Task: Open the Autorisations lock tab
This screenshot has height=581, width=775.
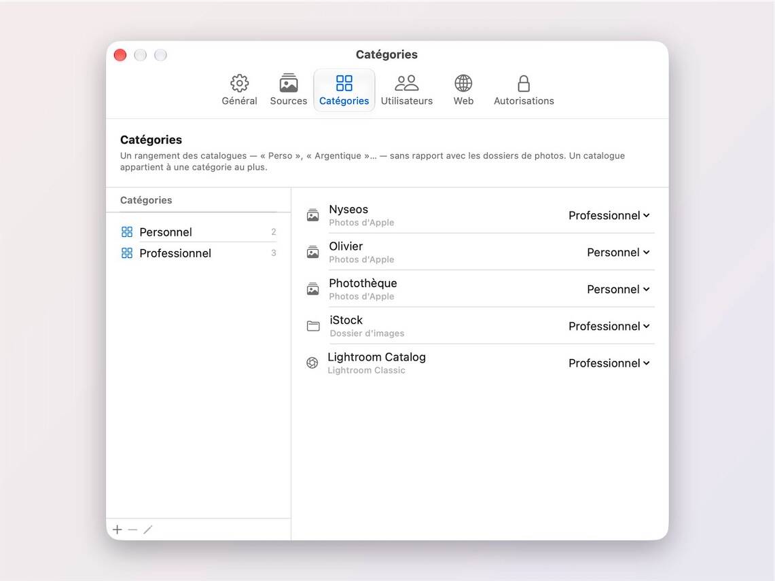Action: 524,90
